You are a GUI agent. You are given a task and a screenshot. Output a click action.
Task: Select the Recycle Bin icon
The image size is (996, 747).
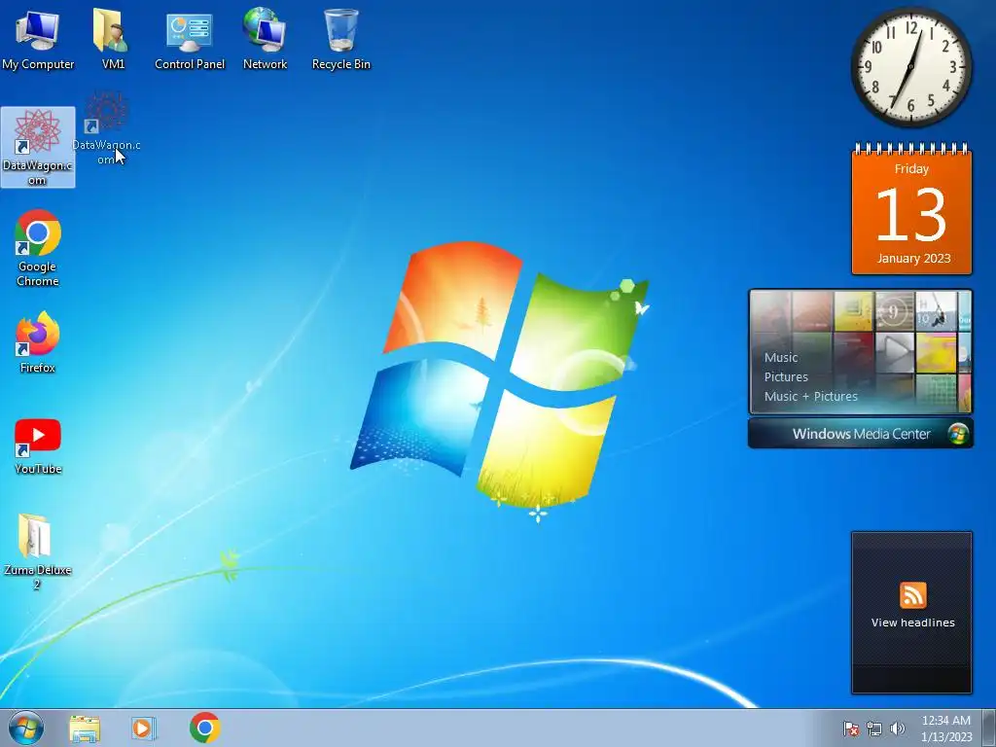(341, 39)
